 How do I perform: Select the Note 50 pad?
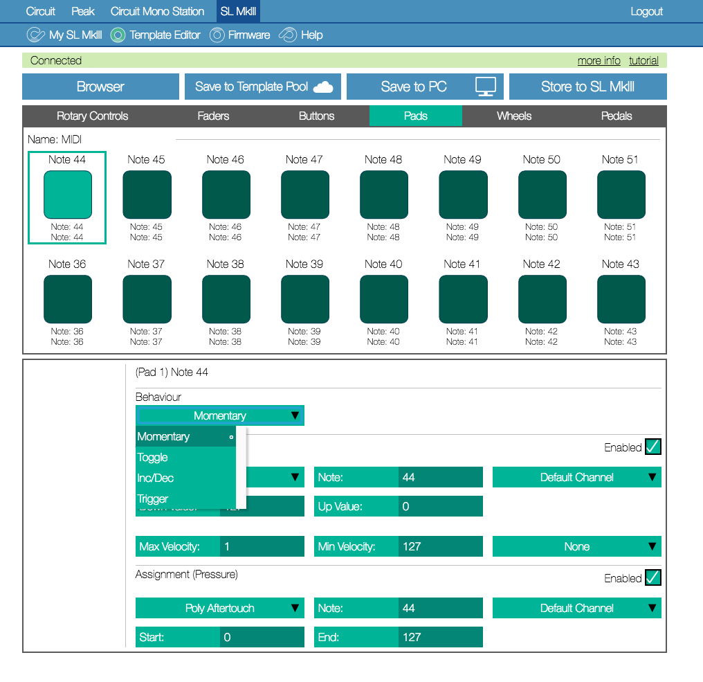(x=542, y=195)
